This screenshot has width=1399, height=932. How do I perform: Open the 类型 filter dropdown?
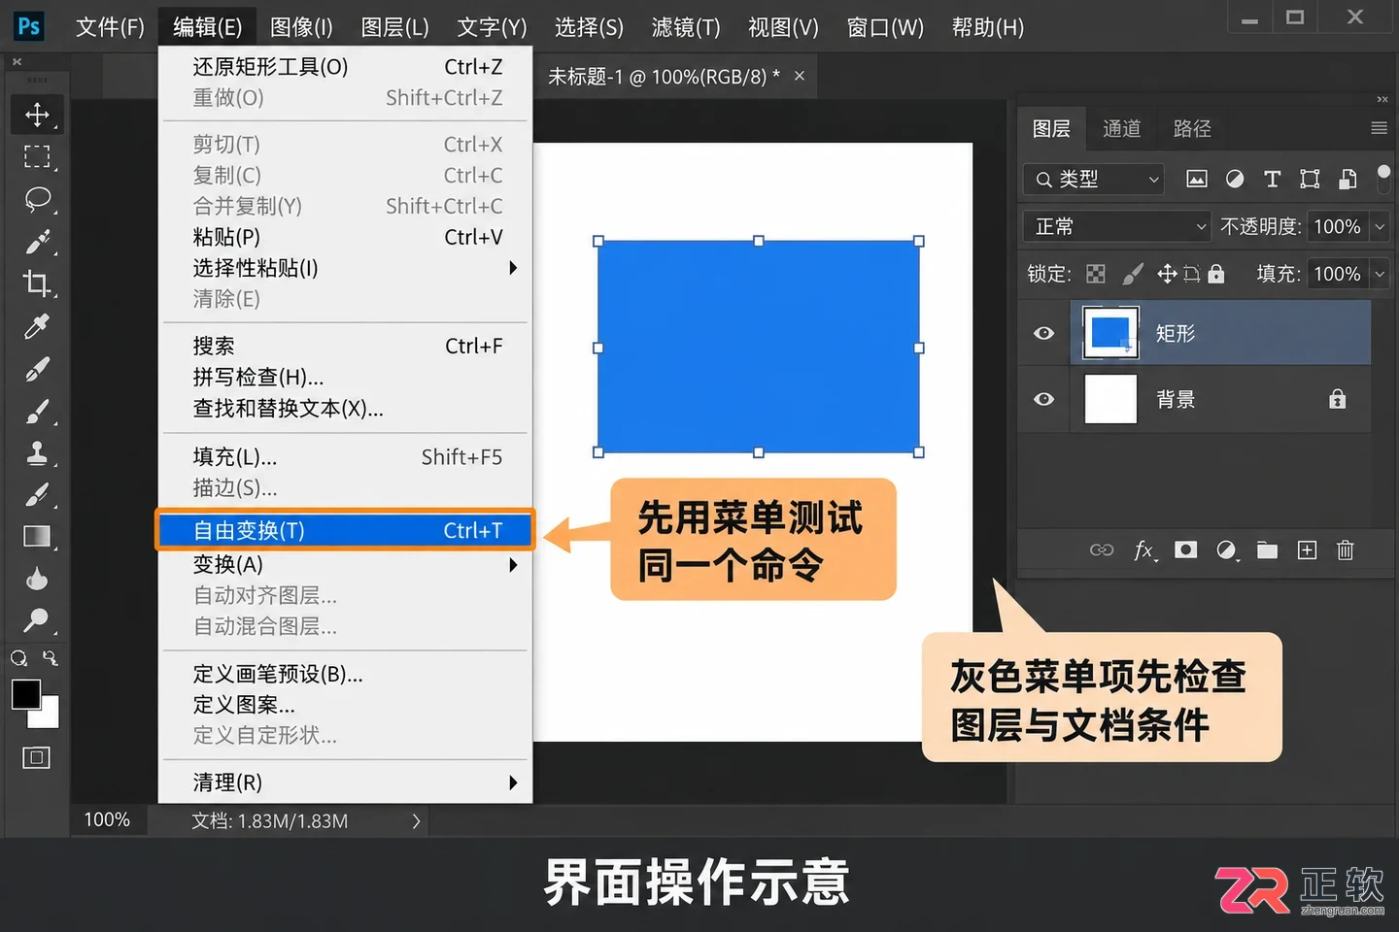[x=1094, y=179]
